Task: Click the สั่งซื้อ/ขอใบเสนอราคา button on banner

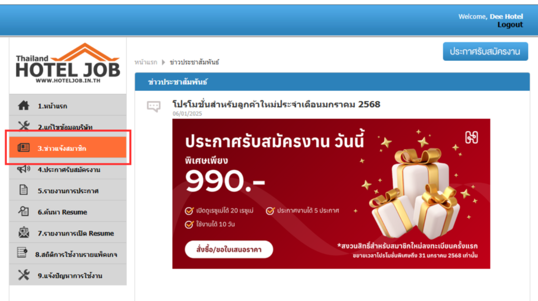Action: [229, 249]
